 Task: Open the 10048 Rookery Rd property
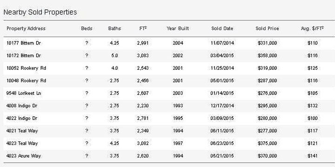click(26, 81)
